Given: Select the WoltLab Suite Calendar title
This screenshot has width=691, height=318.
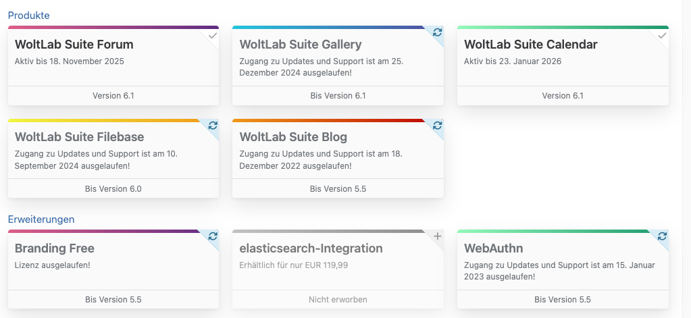Looking at the screenshot, I should 531,45.
